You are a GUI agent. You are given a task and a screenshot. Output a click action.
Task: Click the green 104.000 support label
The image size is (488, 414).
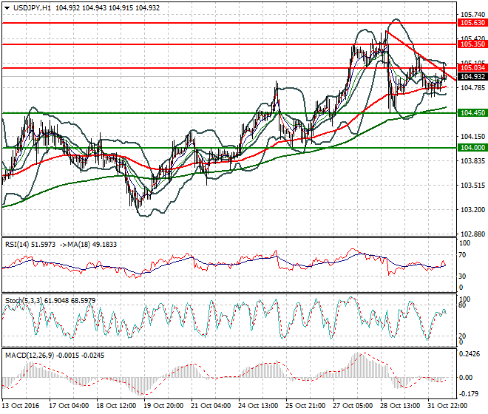(472, 148)
